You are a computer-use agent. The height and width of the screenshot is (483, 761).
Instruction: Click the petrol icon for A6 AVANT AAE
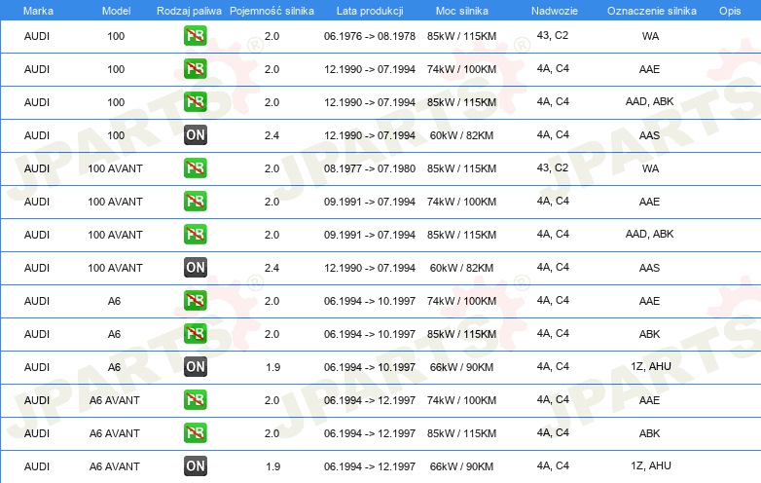point(195,400)
